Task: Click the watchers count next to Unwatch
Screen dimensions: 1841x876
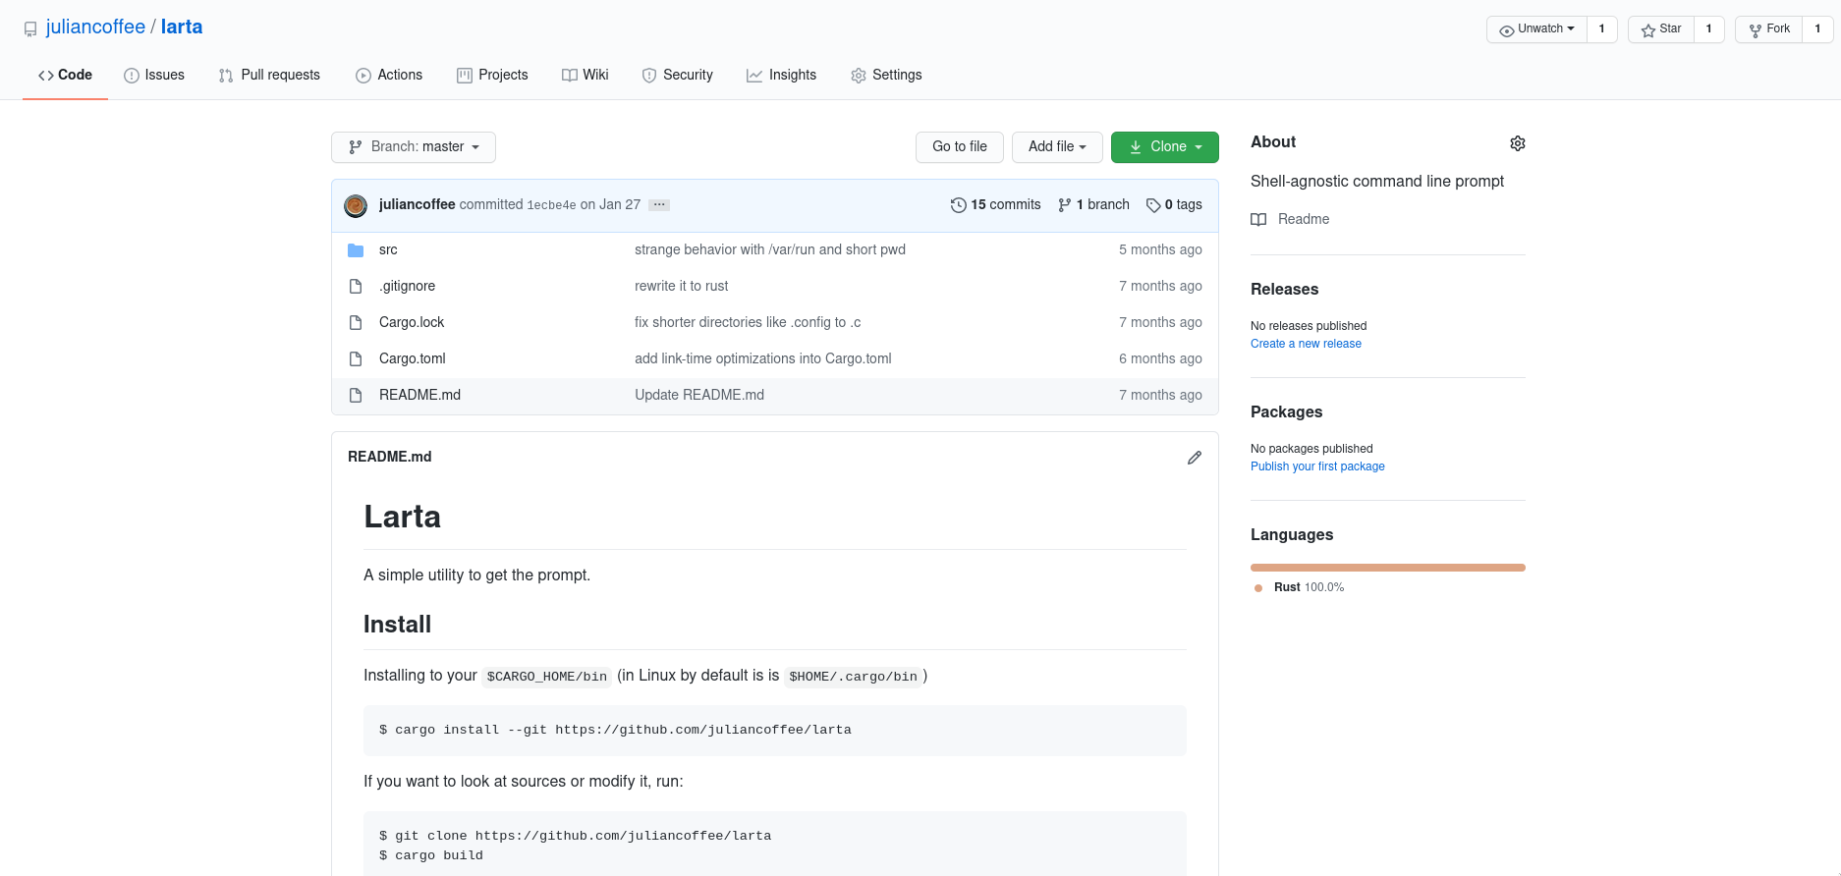Action: pos(1601,28)
